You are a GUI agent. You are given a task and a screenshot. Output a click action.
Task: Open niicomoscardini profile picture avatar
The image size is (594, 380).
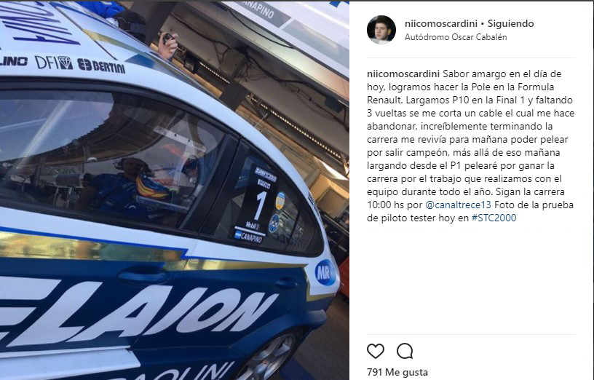coord(381,30)
